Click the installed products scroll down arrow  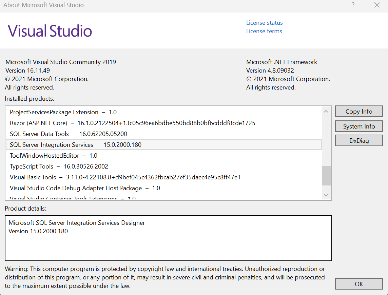(326, 195)
